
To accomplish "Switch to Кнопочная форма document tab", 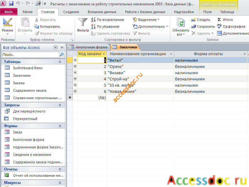I will (89, 47).
